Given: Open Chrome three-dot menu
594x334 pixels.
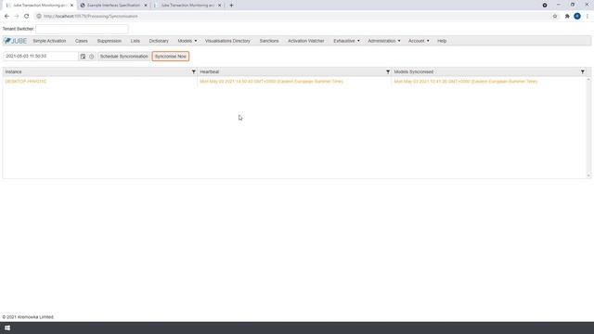Looking at the screenshot, I should [x=588, y=17].
